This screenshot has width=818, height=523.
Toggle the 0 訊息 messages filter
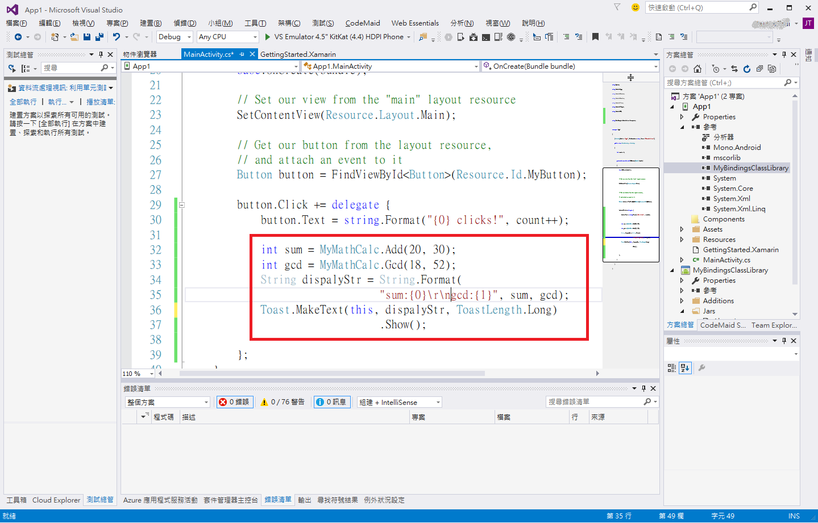pyautogui.click(x=332, y=402)
